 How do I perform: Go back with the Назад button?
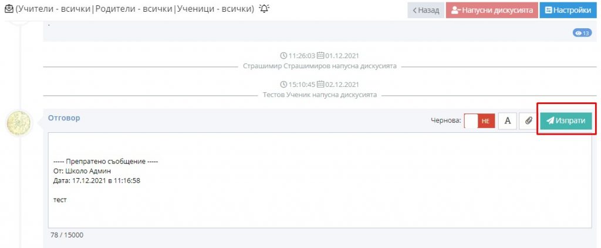coord(426,11)
